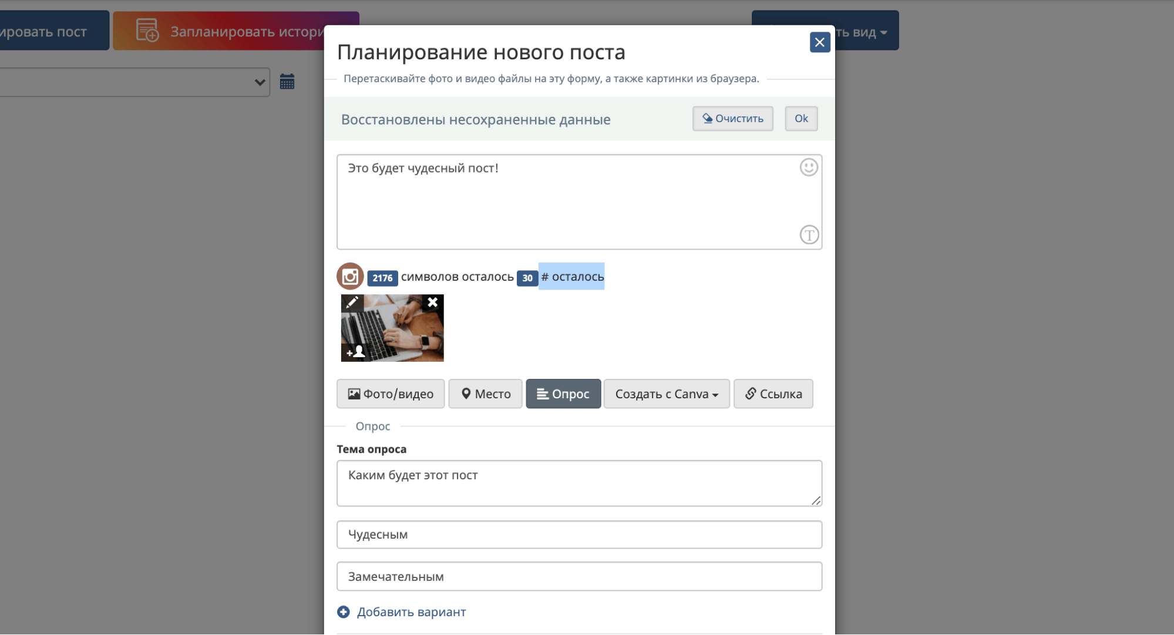Confirm restored data with Ok

[800, 119]
